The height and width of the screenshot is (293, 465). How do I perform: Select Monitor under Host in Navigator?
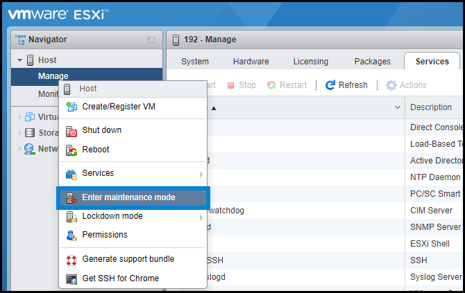coord(48,94)
